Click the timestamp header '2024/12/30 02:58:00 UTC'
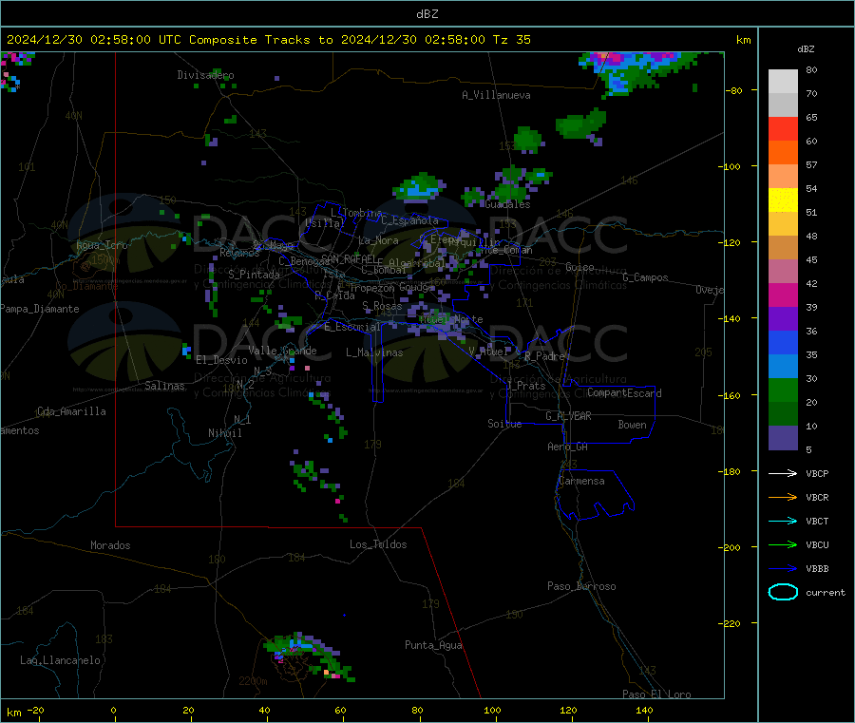The width and height of the screenshot is (855, 723). [x=94, y=40]
